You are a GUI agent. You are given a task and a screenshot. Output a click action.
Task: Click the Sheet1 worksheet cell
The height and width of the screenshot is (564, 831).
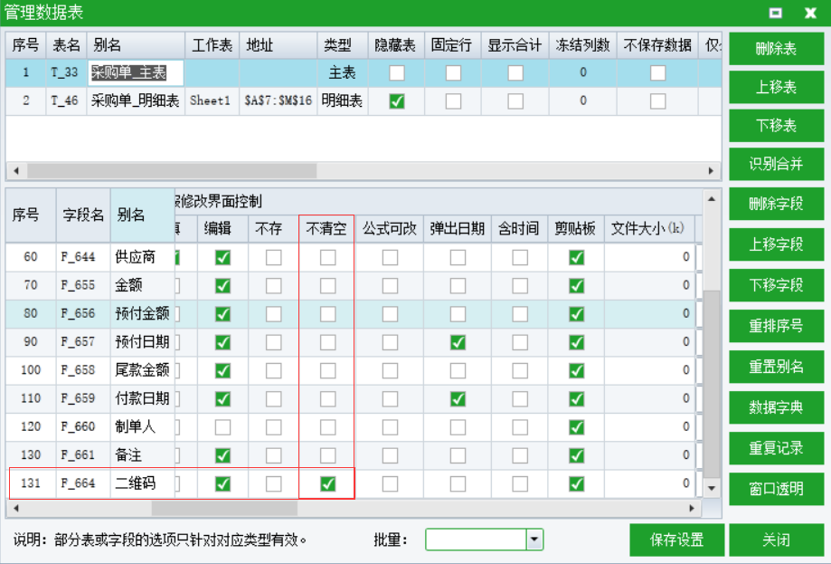pyautogui.click(x=212, y=100)
